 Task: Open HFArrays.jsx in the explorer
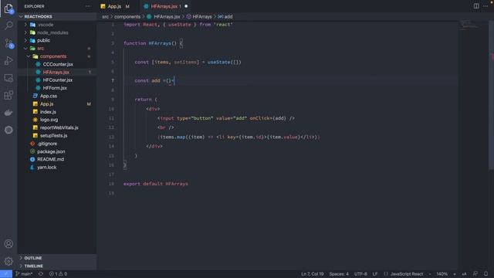click(x=56, y=72)
